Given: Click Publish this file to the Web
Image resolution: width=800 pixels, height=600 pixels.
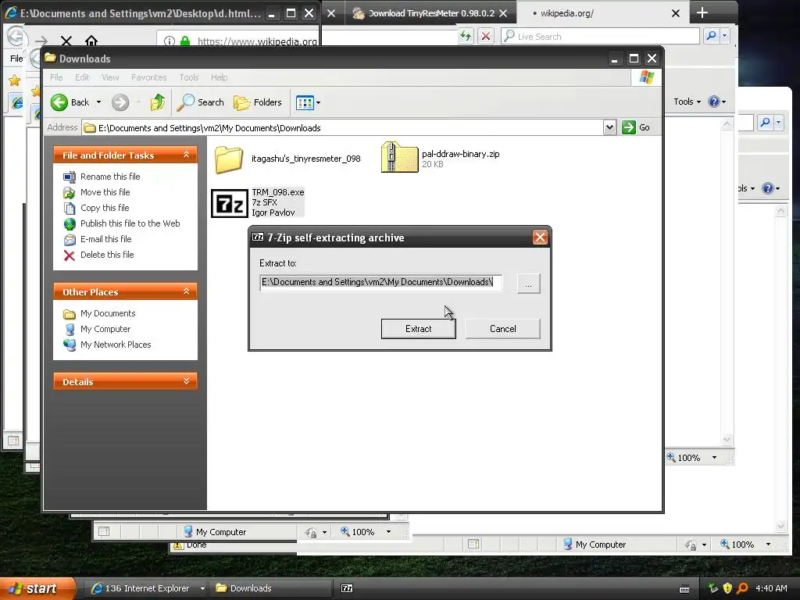Looking at the screenshot, I should tap(130, 223).
